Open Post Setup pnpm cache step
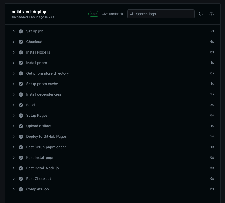This screenshot has width=225, height=203. [x=46, y=147]
